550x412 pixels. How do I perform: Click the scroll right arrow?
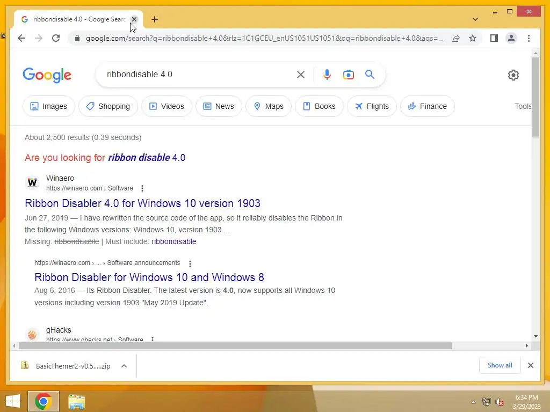tap(527, 346)
